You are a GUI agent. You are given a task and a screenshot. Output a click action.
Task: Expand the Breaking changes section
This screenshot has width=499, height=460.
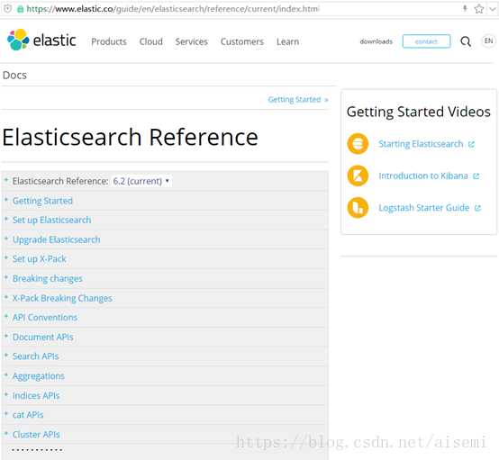pyautogui.click(x=6, y=277)
